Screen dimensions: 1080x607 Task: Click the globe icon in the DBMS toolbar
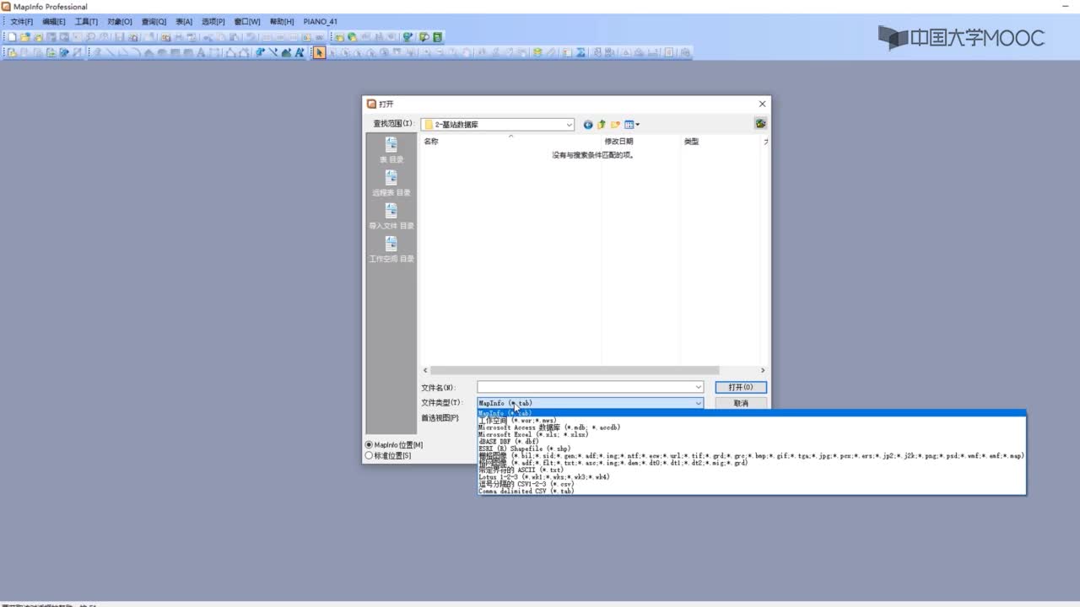click(x=352, y=37)
